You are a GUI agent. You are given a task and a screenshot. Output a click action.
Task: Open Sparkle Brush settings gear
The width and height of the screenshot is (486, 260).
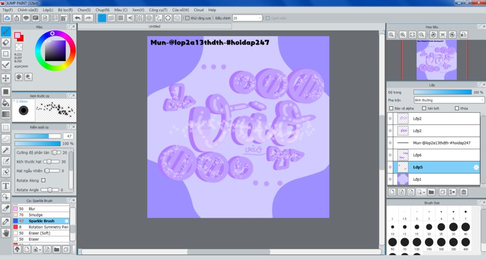(66, 221)
